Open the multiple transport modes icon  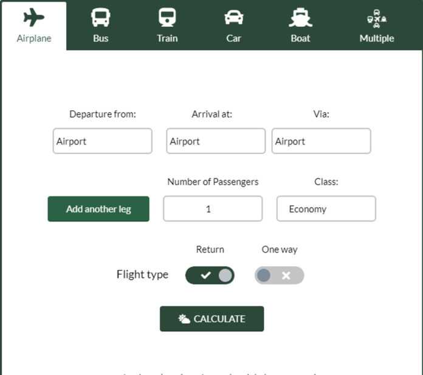point(377,19)
